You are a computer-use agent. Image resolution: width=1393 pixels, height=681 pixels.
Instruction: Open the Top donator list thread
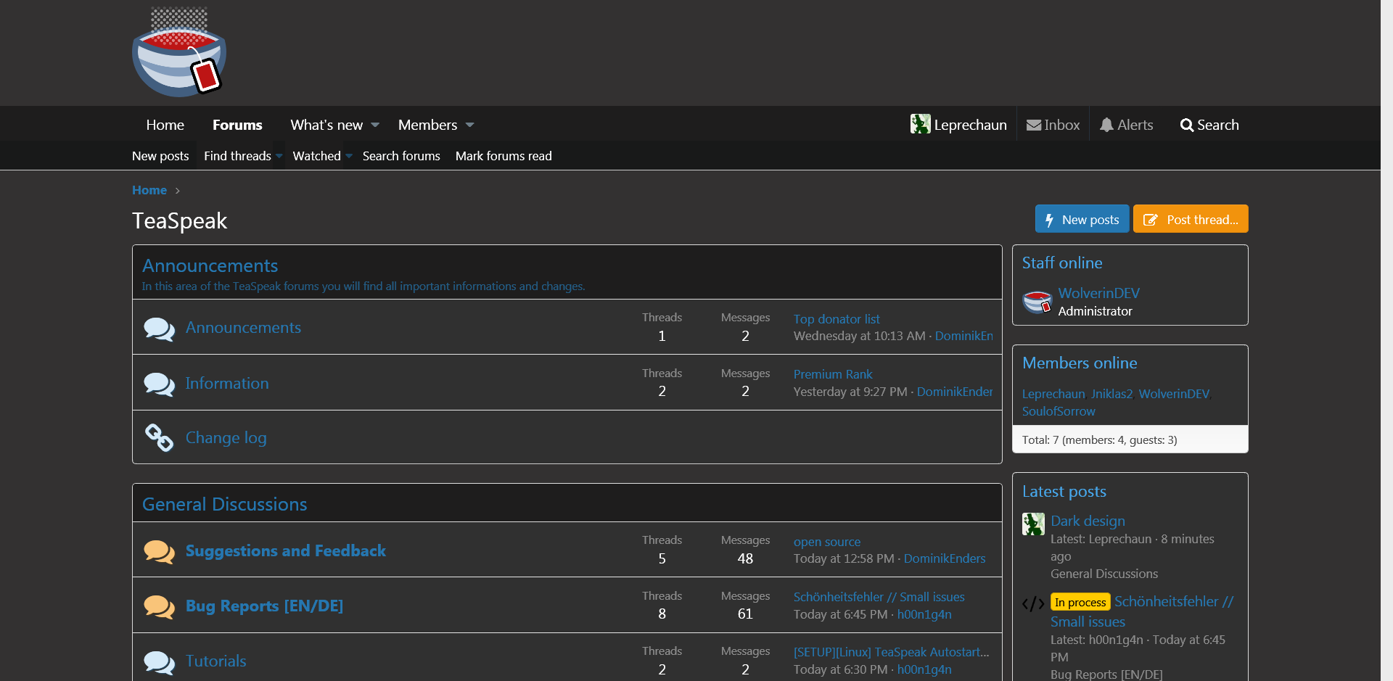coord(837,319)
